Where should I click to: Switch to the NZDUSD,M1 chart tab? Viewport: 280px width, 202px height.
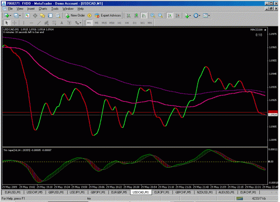click(x=205, y=192)
